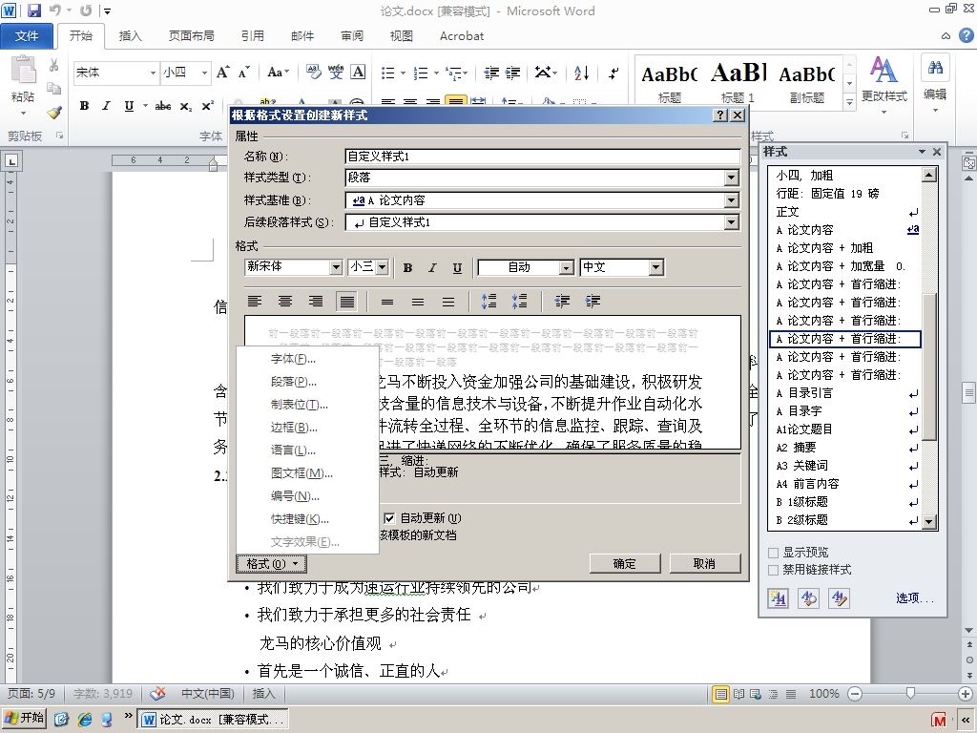Click the ribbon increase indent icon

coord(512,73)
